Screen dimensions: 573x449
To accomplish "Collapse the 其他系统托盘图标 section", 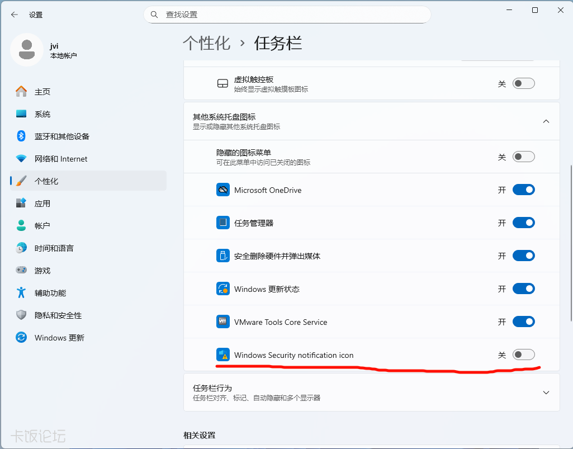I will click(x=546, y=121).
